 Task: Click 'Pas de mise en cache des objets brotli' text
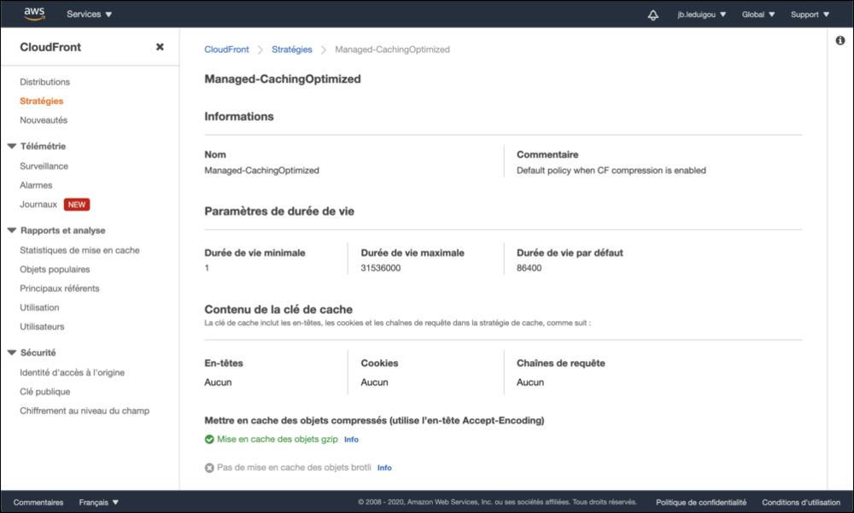(294, 467)
